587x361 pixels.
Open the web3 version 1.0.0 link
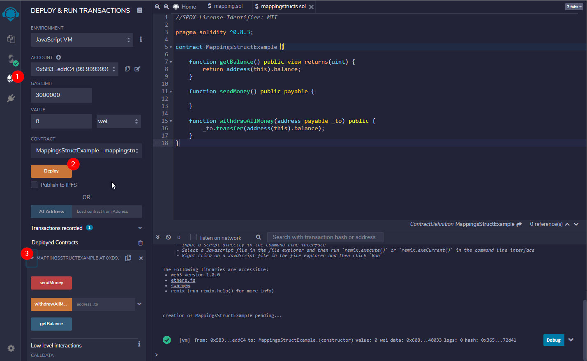pyautogui.click(x=195, y=275)
